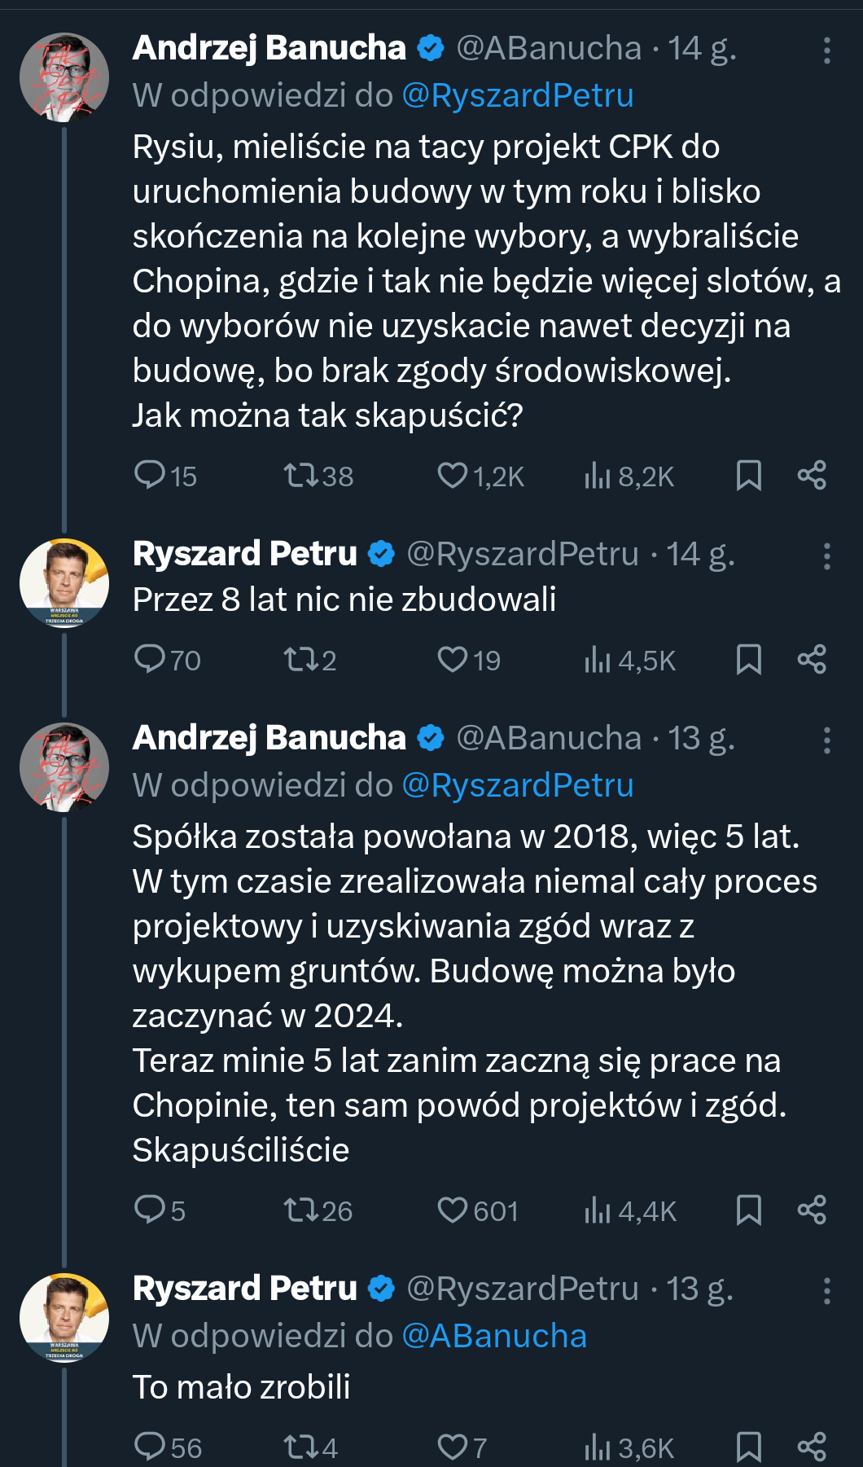
Task: Reply to "To mało zrobili" tweet
Action: pyautogui.click(x=150, y=1447)
